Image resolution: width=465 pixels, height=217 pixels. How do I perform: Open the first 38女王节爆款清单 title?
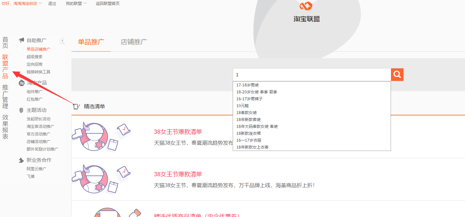pyautogui.click(x=178, y=132)
